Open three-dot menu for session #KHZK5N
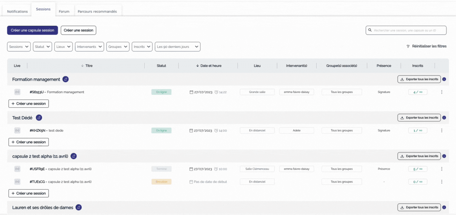Image resolution: width=456 pixels, height=215 pixels. tap(441, 131)
